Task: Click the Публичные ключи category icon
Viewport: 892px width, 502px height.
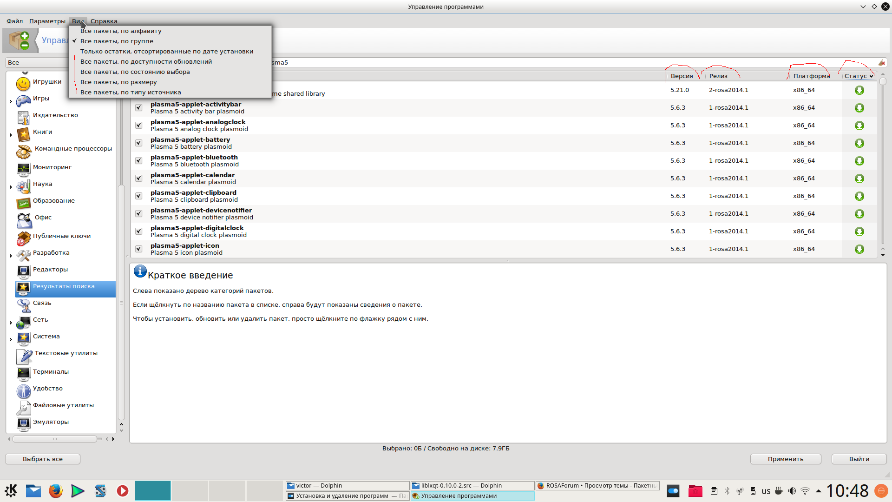Action: tap(23, 238)
